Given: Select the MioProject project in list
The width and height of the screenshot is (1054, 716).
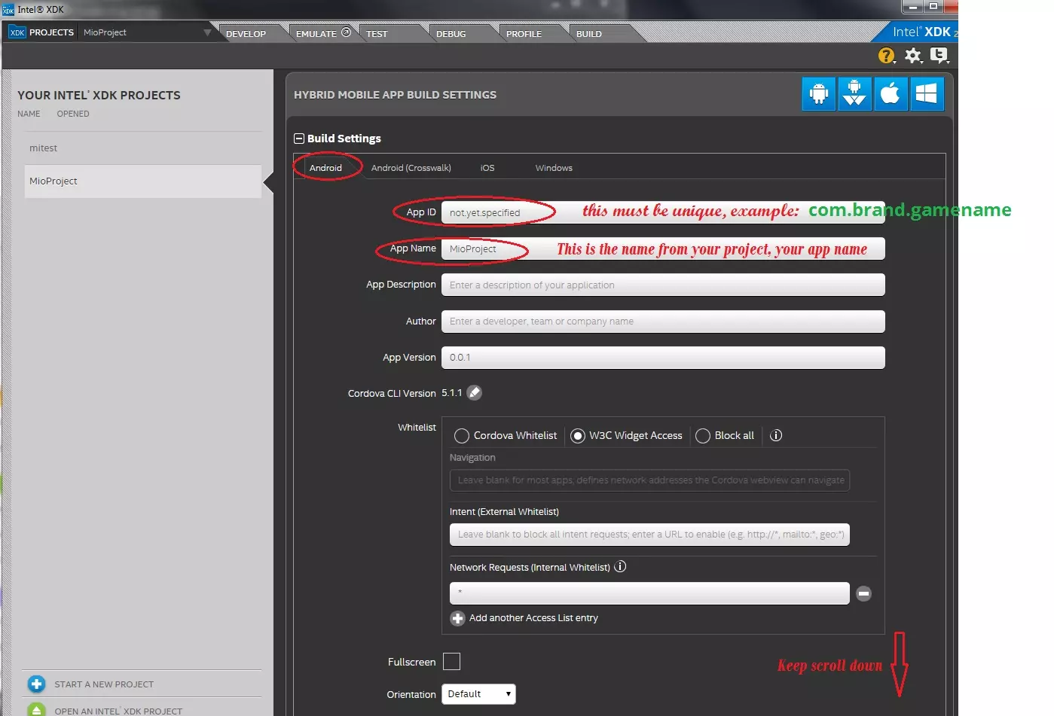Looking at the screenshot, I should pos(143,181).
